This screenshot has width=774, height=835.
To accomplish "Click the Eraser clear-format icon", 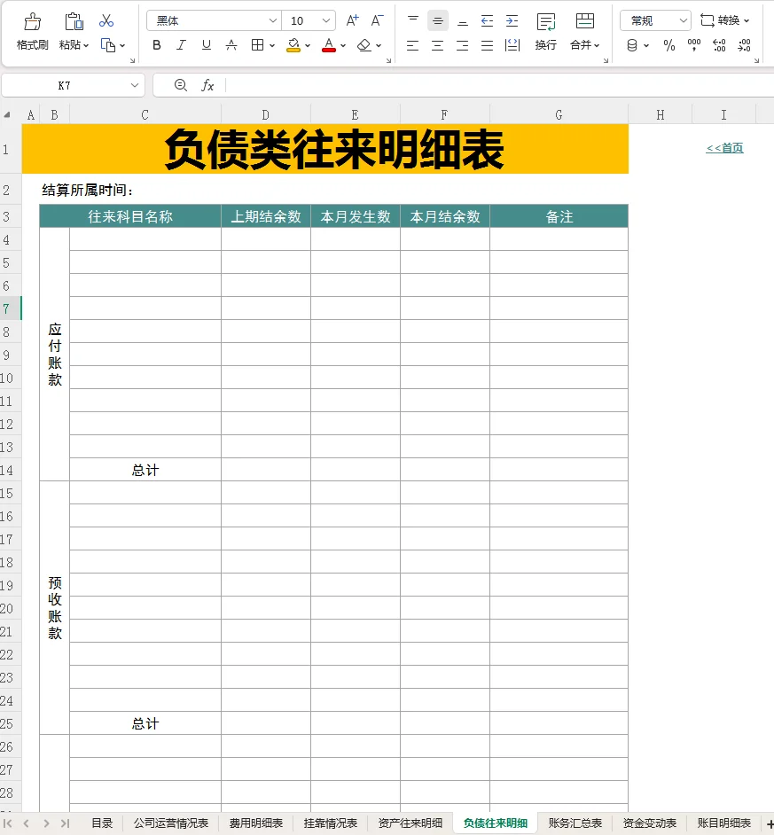I will point(364,45).
